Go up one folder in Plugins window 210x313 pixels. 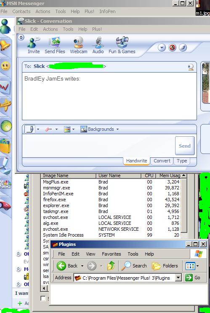(111, 266)
